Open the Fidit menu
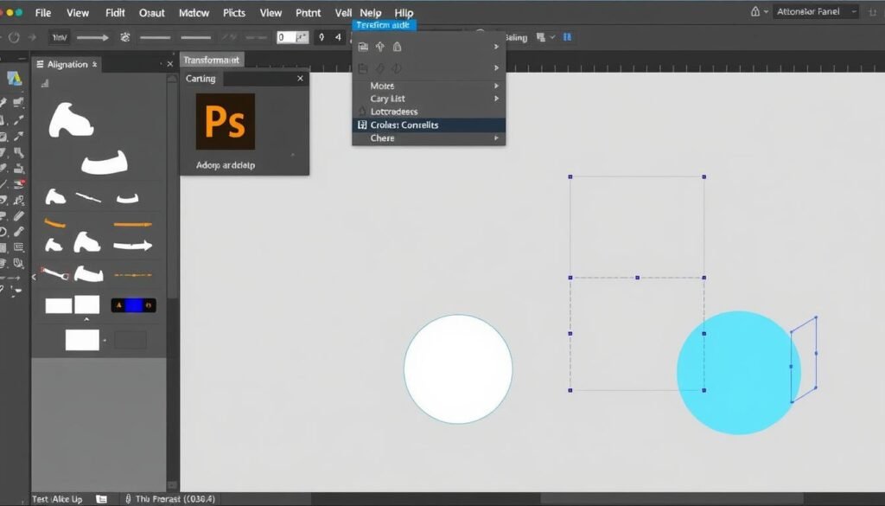 click(115, 12)
